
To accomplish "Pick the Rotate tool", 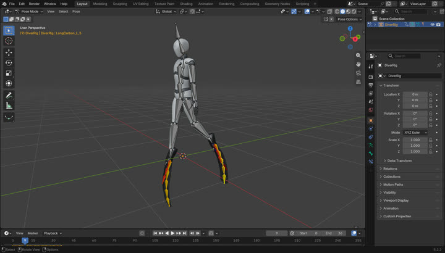I will point(9,63).
